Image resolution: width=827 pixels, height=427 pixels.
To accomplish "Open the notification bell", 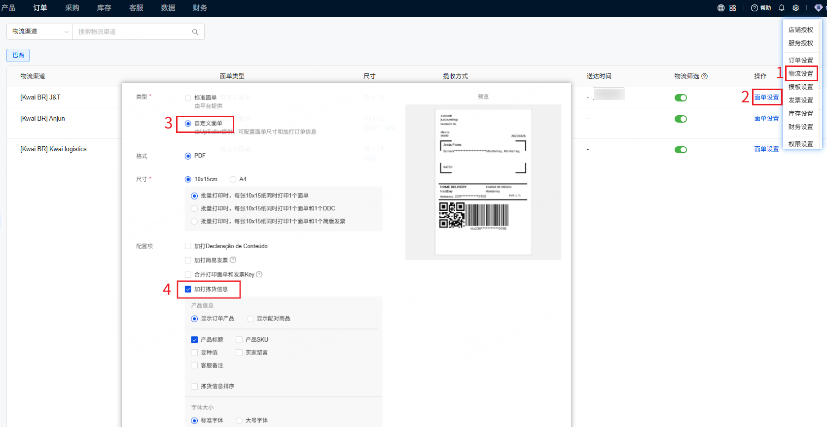I will [782, 8].
